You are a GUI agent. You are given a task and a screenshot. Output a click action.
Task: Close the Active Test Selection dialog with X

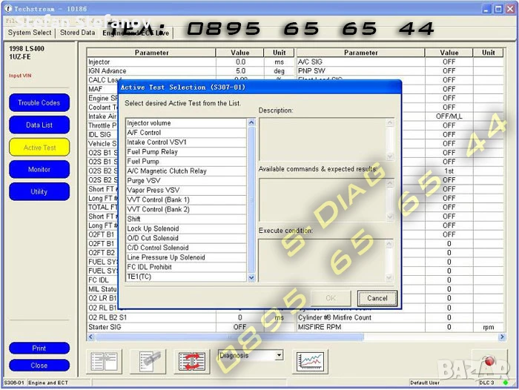click(x=393, y=87)
